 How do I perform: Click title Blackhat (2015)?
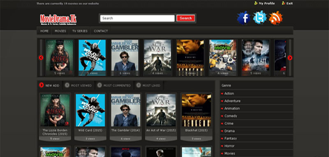point(197,130)
